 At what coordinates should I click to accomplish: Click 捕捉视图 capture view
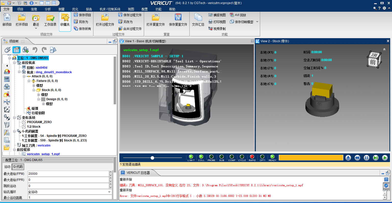coord(217,15)
